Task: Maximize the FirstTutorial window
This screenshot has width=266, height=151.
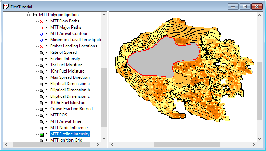Action: (245, 7)
